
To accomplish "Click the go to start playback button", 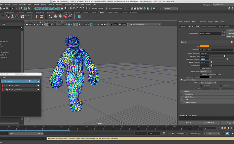I will [x=219, y=128].
